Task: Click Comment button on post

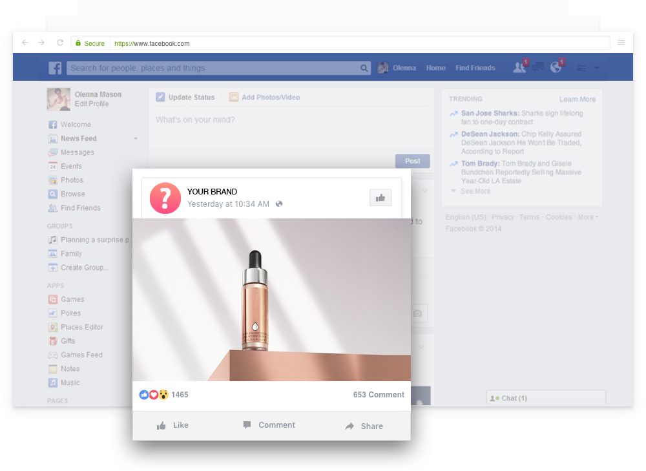Action: pos(269,425)
